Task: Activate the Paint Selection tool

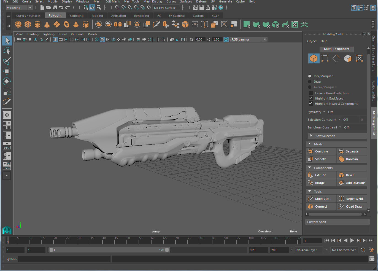Action: pos(7,61)
